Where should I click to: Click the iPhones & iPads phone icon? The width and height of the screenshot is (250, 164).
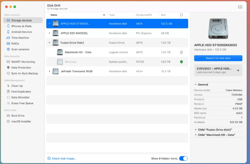pyautogui.click(x=8, y=26)
